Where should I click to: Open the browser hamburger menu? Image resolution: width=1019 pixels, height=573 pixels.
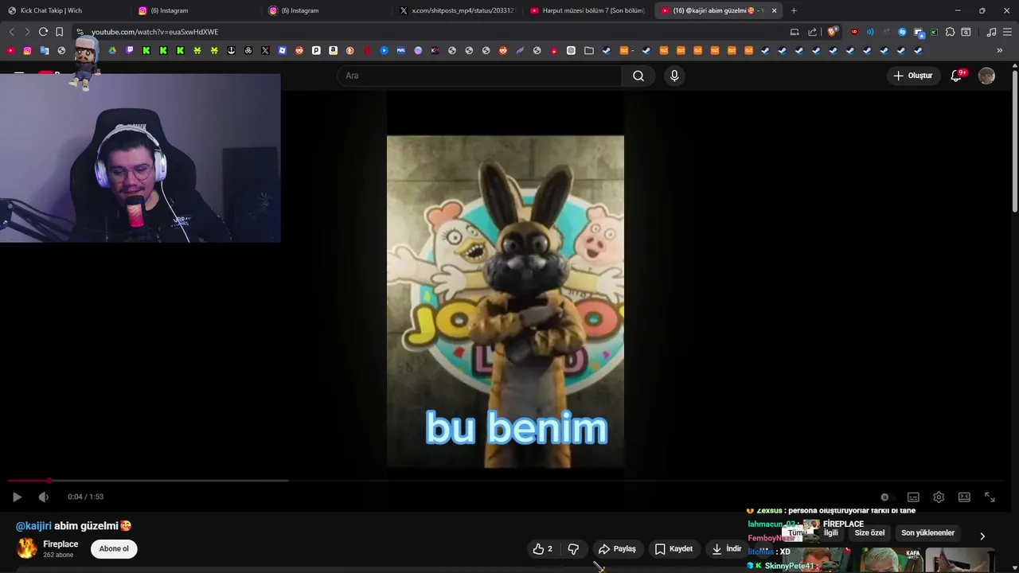1008,32
